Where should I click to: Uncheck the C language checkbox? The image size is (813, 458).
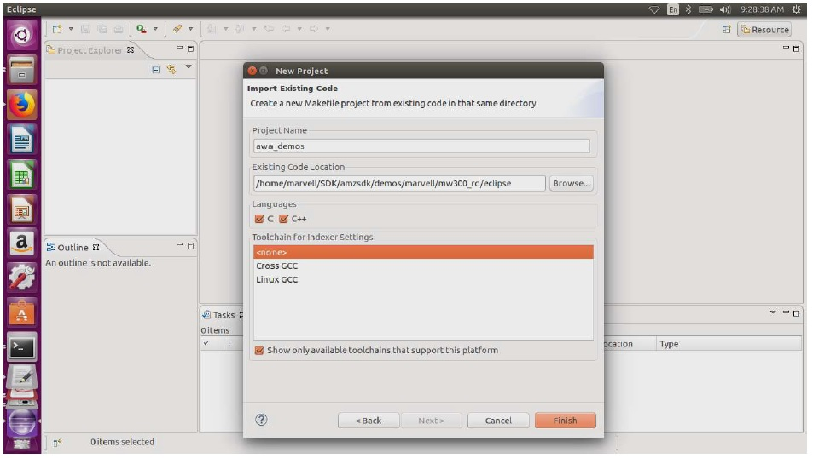click(x=260, y=219)
